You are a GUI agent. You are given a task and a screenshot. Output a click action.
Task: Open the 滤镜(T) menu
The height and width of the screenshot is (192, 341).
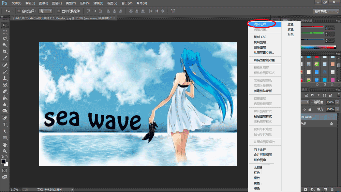click(98, 3)
